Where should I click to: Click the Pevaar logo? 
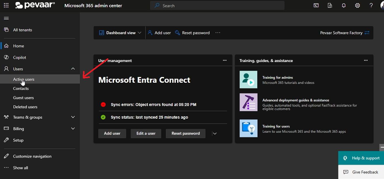click(35, 5)
